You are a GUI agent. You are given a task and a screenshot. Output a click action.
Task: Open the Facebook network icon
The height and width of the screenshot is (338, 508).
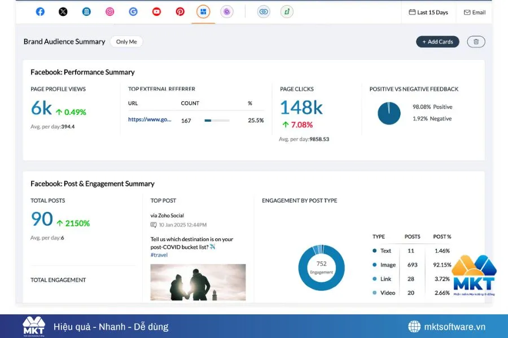coord(40,12)
